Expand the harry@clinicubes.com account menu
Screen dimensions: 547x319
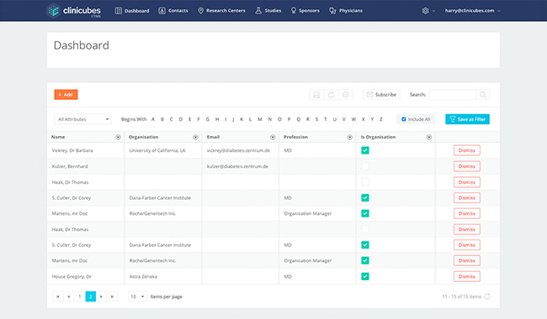pos(472,11)
